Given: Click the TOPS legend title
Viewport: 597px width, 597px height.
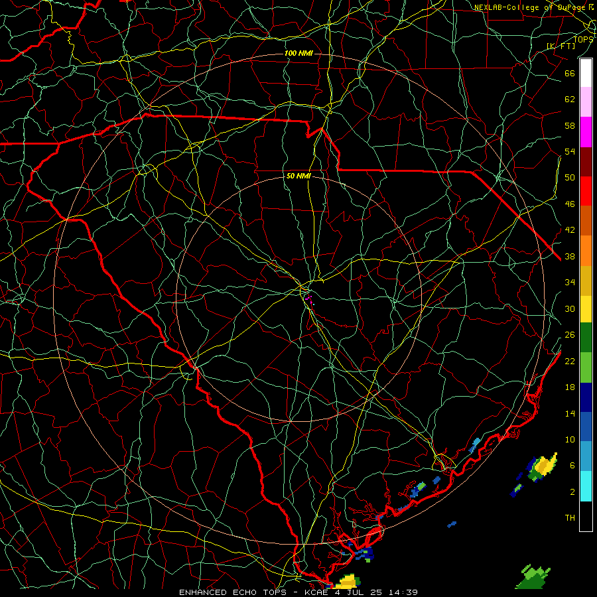Looking at the screenshot, I should pos(583,39).
